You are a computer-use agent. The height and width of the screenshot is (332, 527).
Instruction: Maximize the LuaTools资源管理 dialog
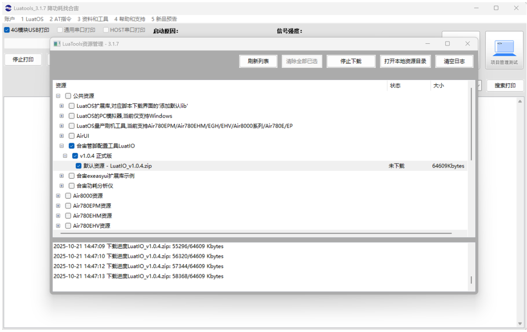click(447, 44)
